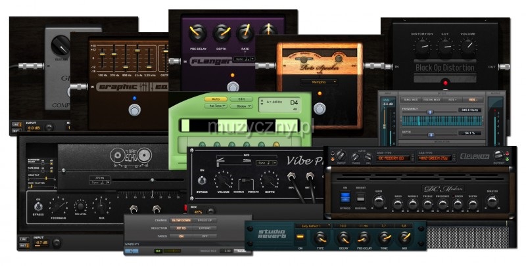Click the tuner Edit button
Image resolution: width=526 pixels, height=266 pixels.
241,99
